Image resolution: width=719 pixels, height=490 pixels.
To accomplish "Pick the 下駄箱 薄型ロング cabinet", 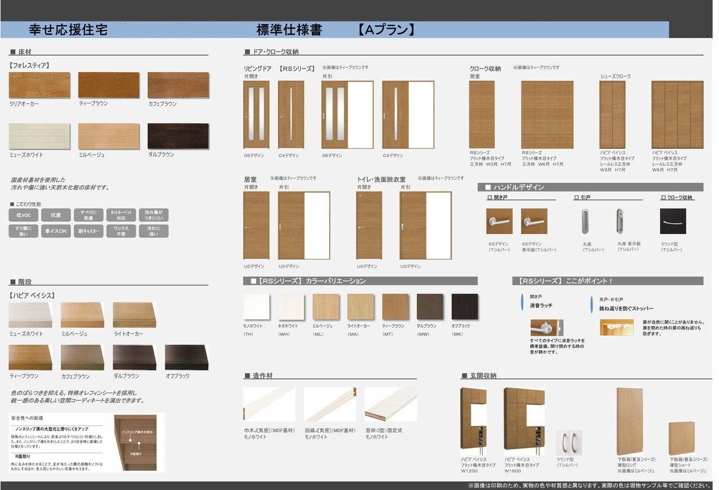I will (630, 420).
